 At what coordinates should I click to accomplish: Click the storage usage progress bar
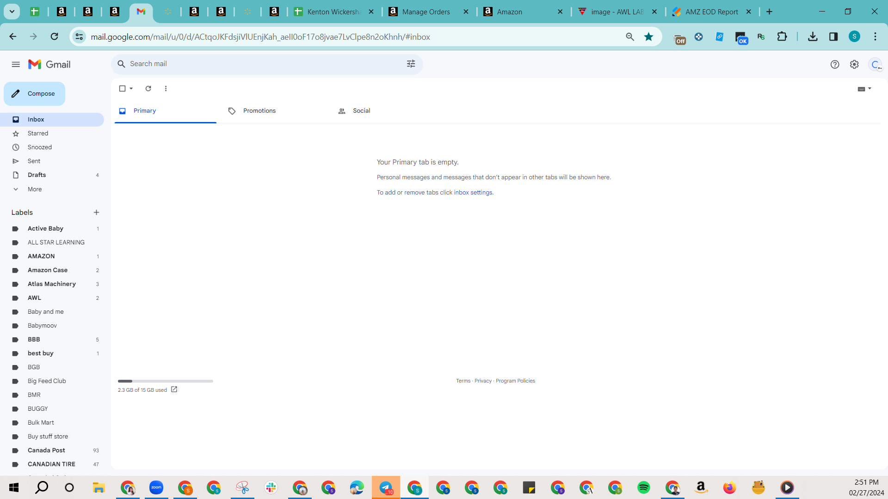(x=165, y=381)
